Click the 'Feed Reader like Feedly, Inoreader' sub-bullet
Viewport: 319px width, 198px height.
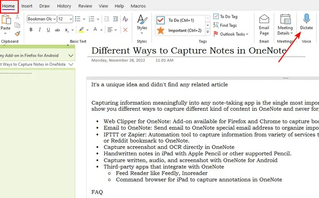click(x=161, y=173)
